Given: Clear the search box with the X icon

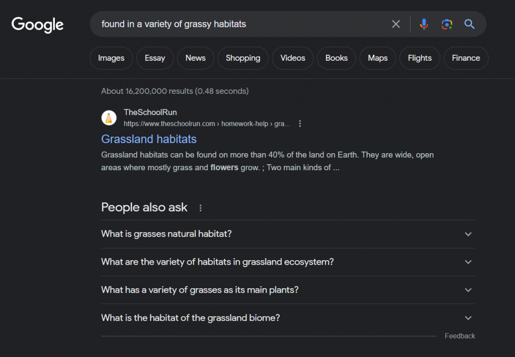Looking at the screenshot, I should tap(396, 24).
